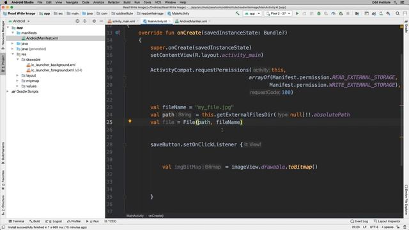The height and width of the screenshot is (230, 409).
Task: Collapse the manifests folder
Action: pos(13,33)
